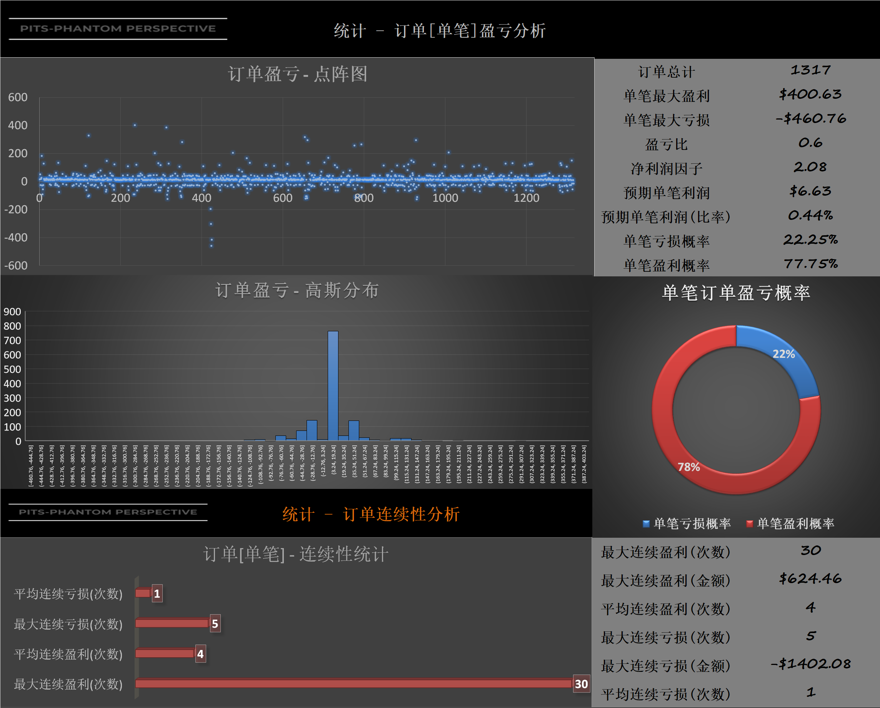Click the value -$460.76
The height and width of the screenshot is (708, 880).
[x=811, y=118]
